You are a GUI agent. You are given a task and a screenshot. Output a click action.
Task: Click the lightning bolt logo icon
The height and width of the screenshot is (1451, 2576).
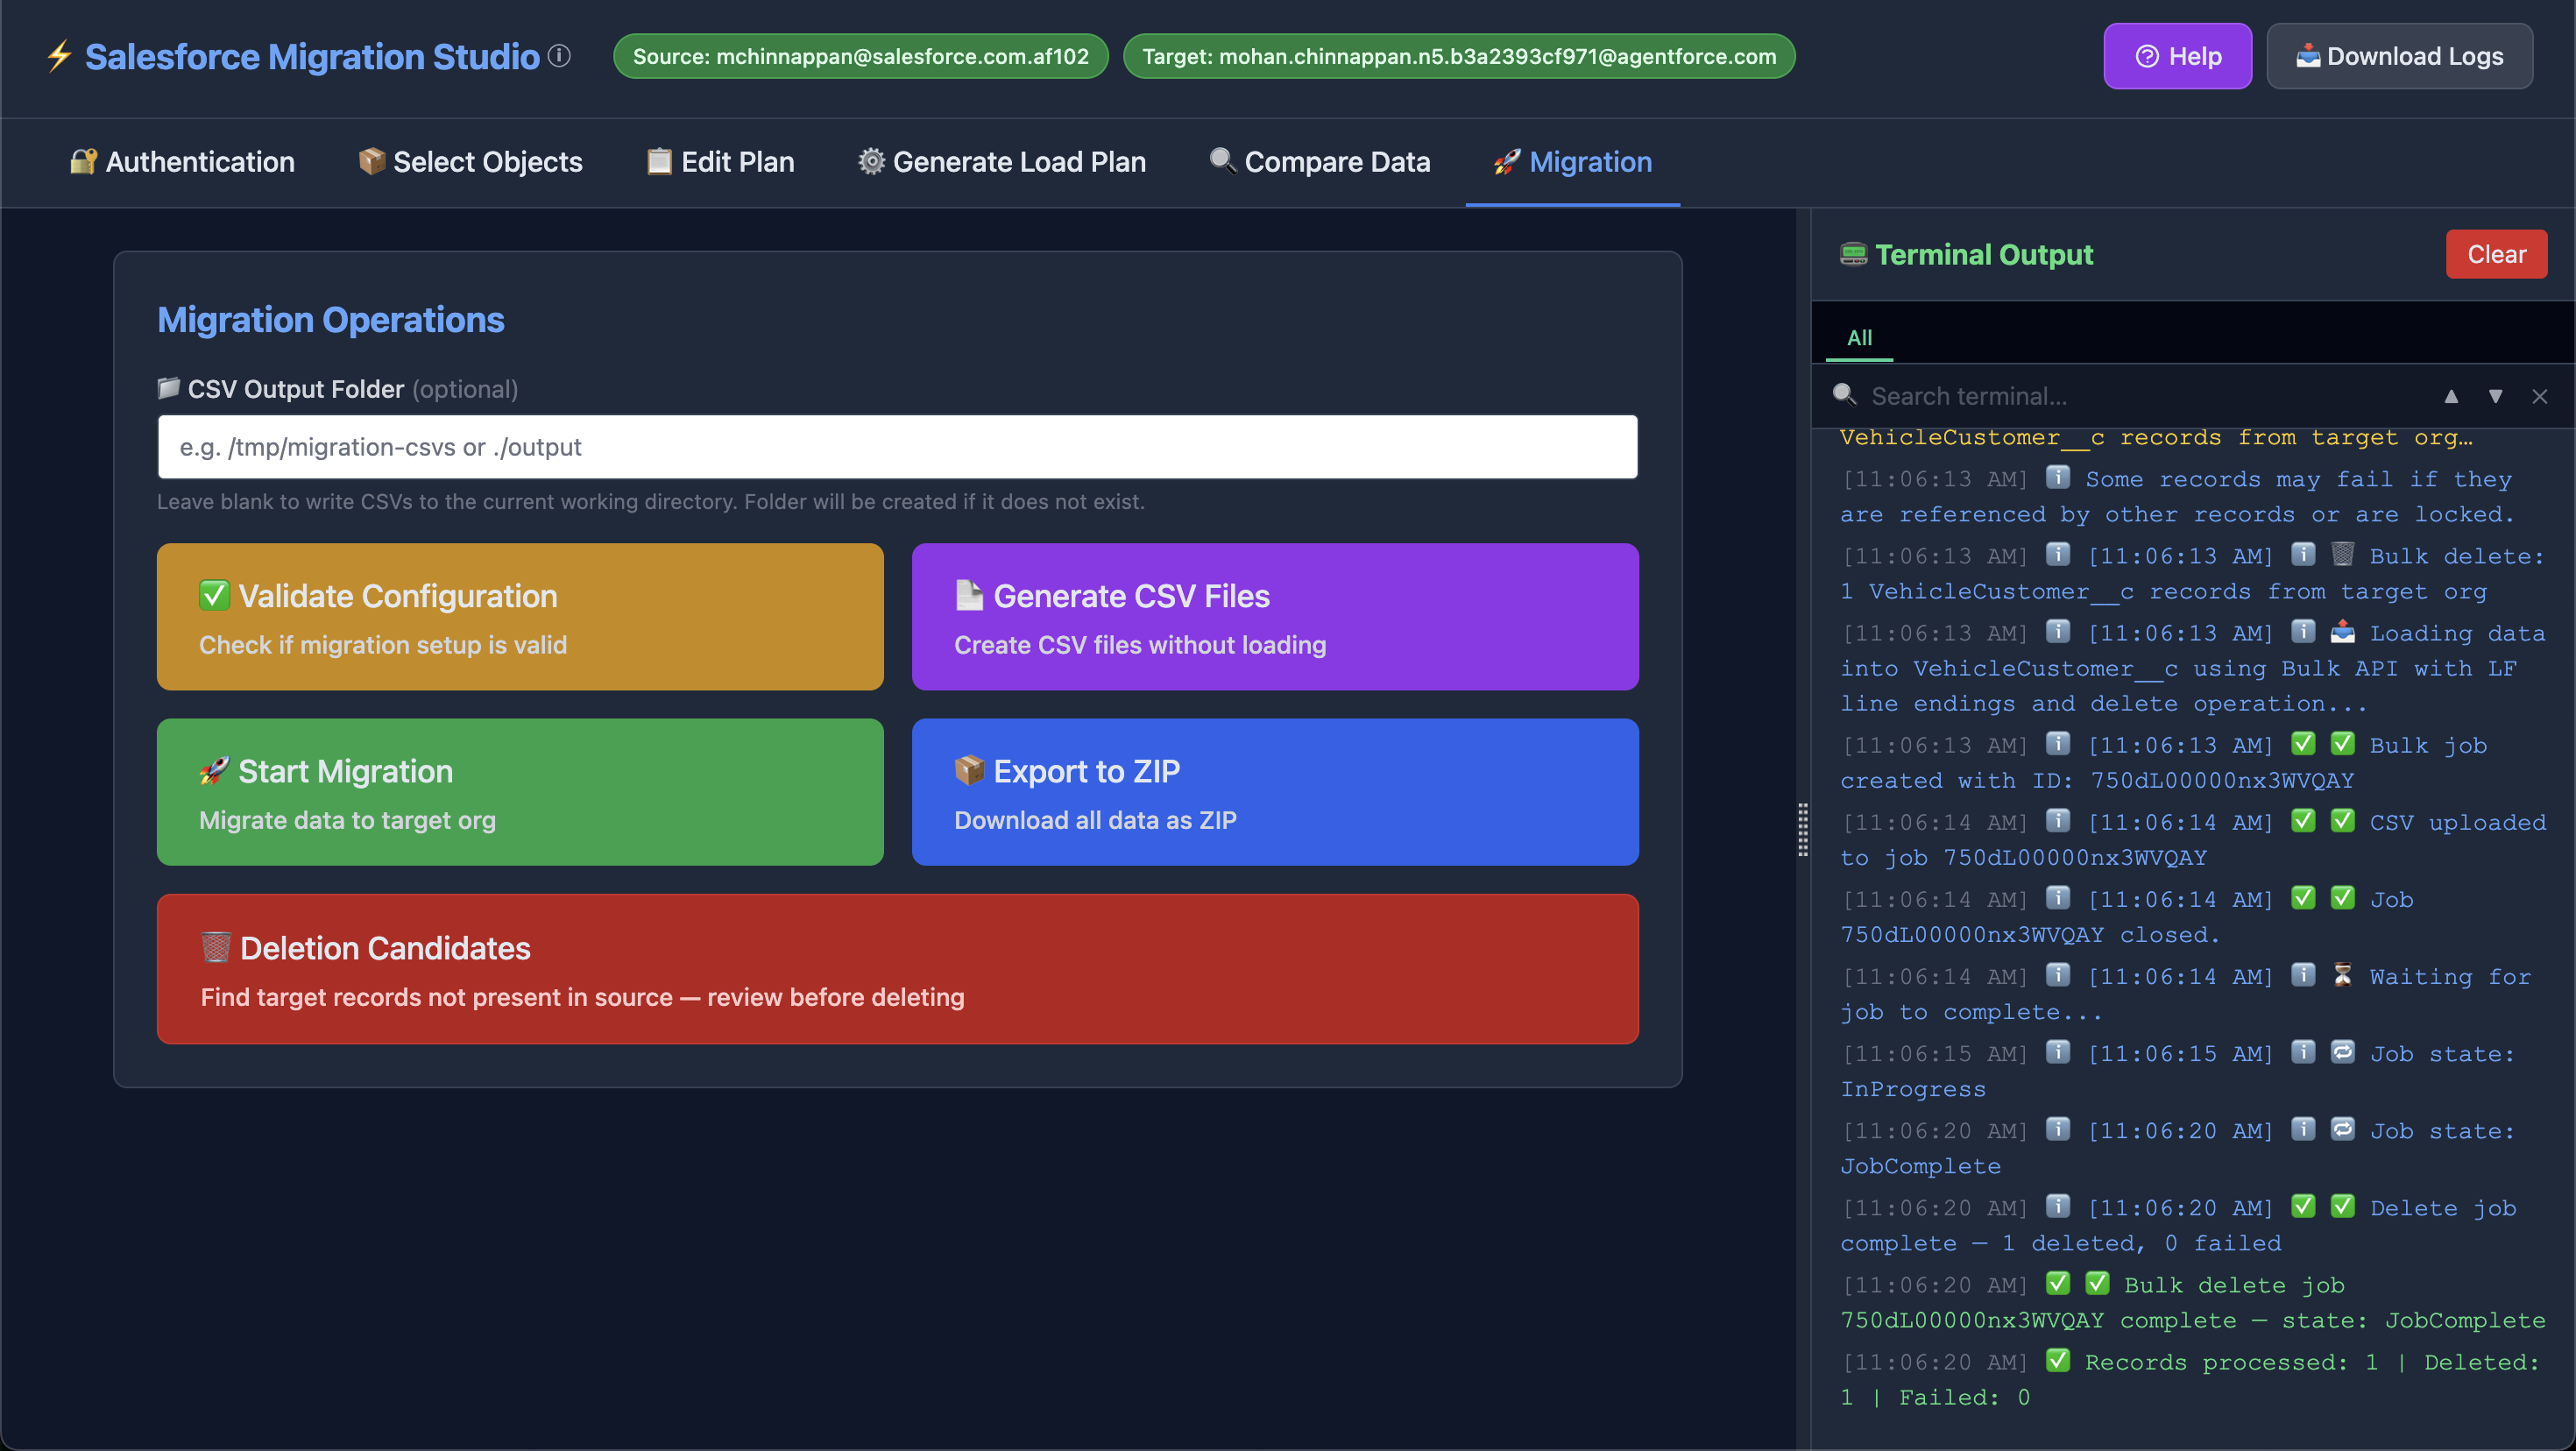click(x=60, y=56)
